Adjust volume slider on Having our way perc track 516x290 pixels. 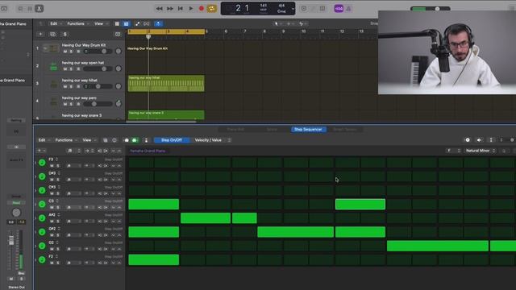pos(98,104)
